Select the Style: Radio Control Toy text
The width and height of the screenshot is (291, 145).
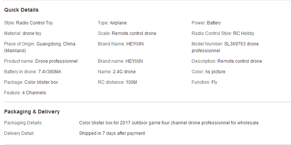(28, 23)
